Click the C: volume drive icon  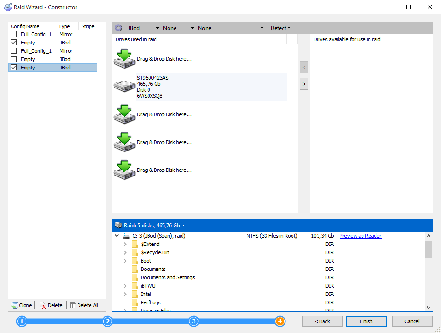coord(126,236)
